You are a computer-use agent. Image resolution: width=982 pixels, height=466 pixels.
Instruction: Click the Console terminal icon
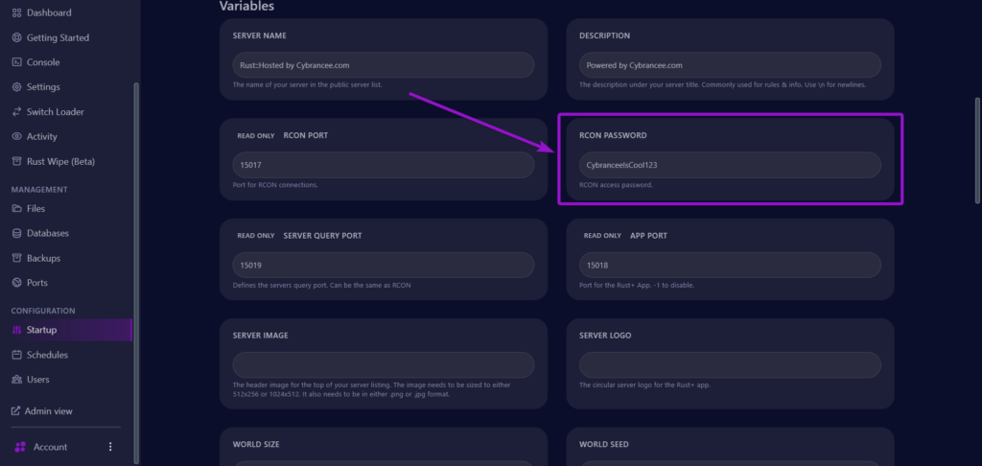17,62
